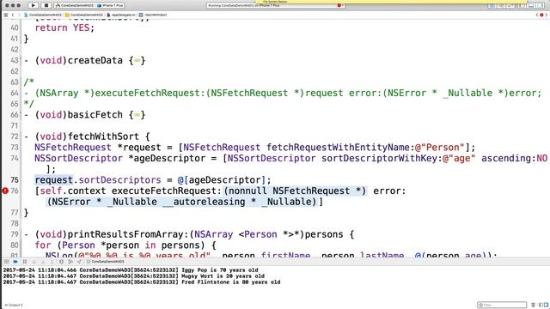The width and height of the screenshot is (550, 309).
Task: Open the AppDelegate.m breadcrumb
Action: pyautogui.click(x=121, y=15)
